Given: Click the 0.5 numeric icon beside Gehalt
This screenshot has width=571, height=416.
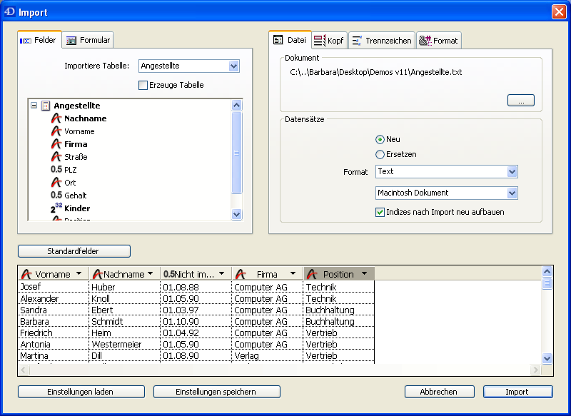Looking at the screenshot, I should pos(56,196).
